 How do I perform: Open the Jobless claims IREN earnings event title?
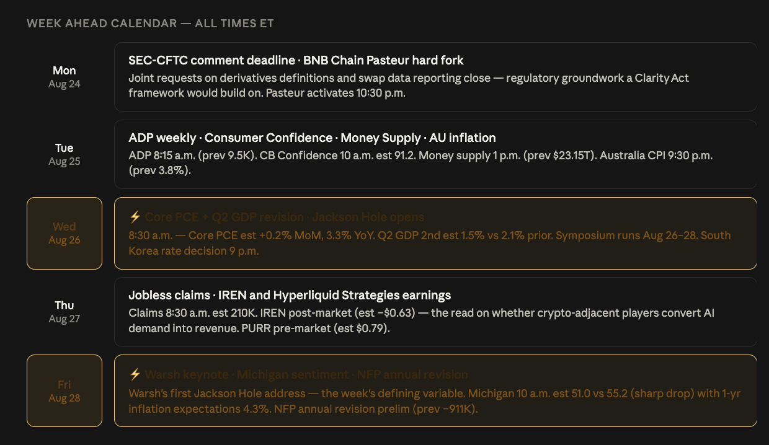(x=290, y=295)
